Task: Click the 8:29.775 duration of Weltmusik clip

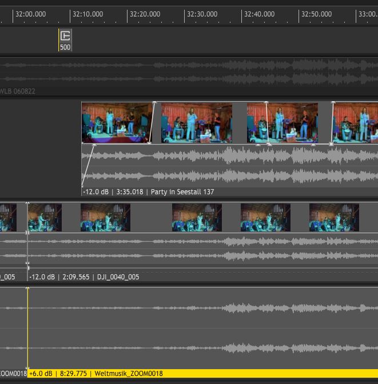Action: (73, 374)
